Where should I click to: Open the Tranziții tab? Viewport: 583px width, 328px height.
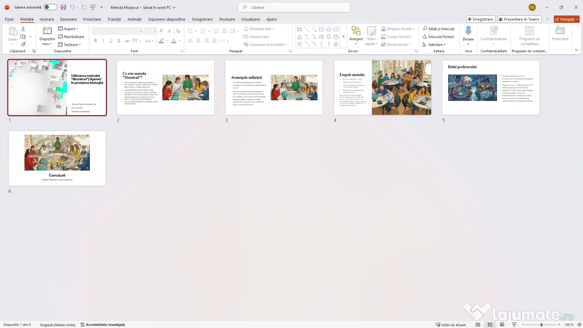[x=114, y=19]
